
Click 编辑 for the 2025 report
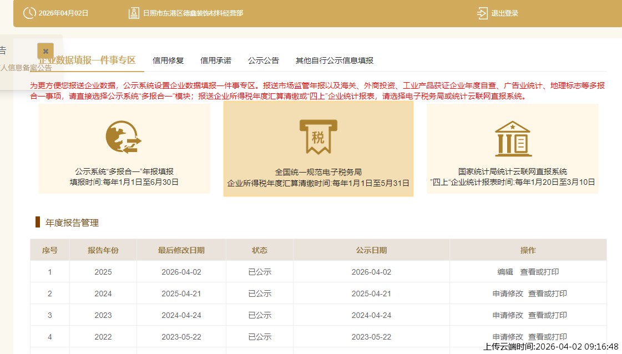pyautogui.click(x=505, y=272)
